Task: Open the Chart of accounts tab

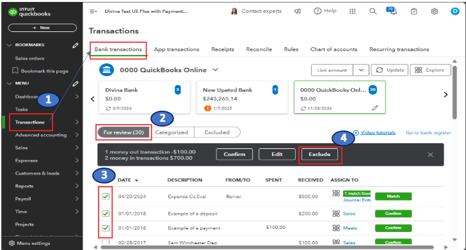Action: [x=333, y=49]
